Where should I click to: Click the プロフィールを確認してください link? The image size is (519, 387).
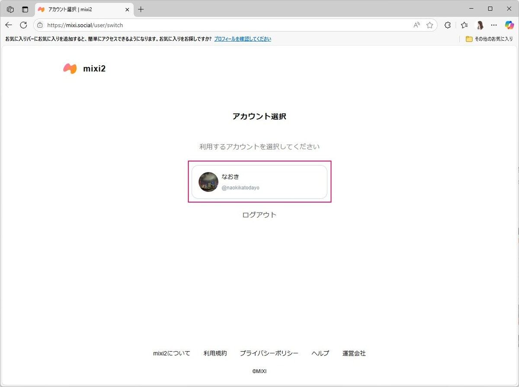coord(243,39)
